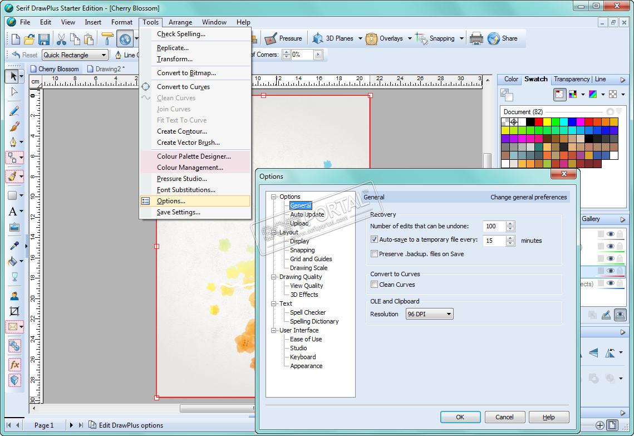Open the 3D Planes dropdown arrow
This screenshot has height=436, width=634.
(360, 38)
